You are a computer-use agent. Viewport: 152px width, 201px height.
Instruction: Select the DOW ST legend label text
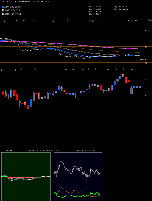pos(12,7)
